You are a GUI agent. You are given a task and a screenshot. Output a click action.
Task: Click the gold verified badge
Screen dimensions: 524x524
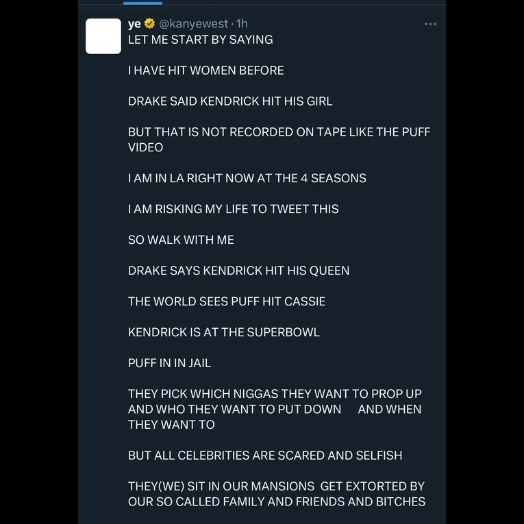(150, 24)
